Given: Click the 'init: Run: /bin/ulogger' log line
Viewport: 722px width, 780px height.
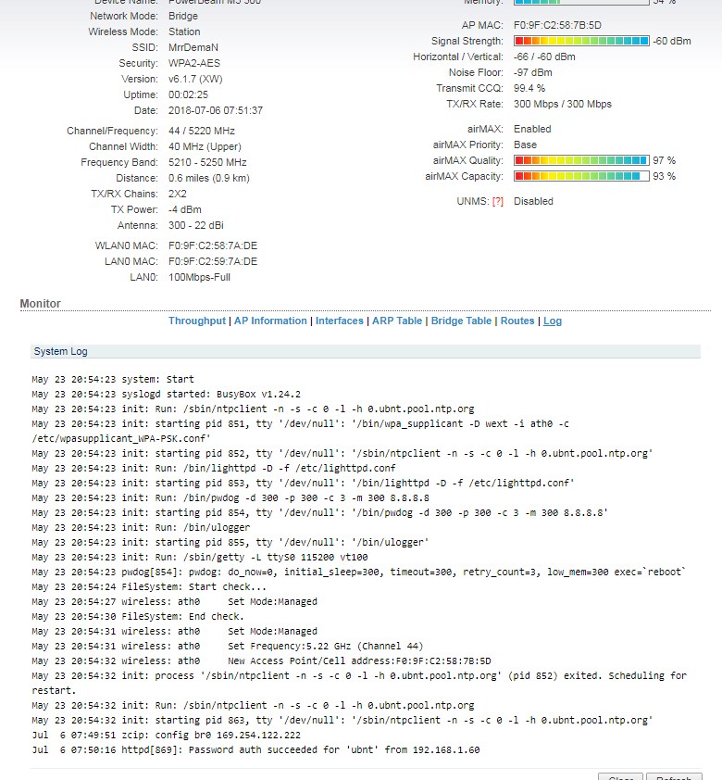Looking at the screenshot, I should pyautogui.click(x=141, y=527).
